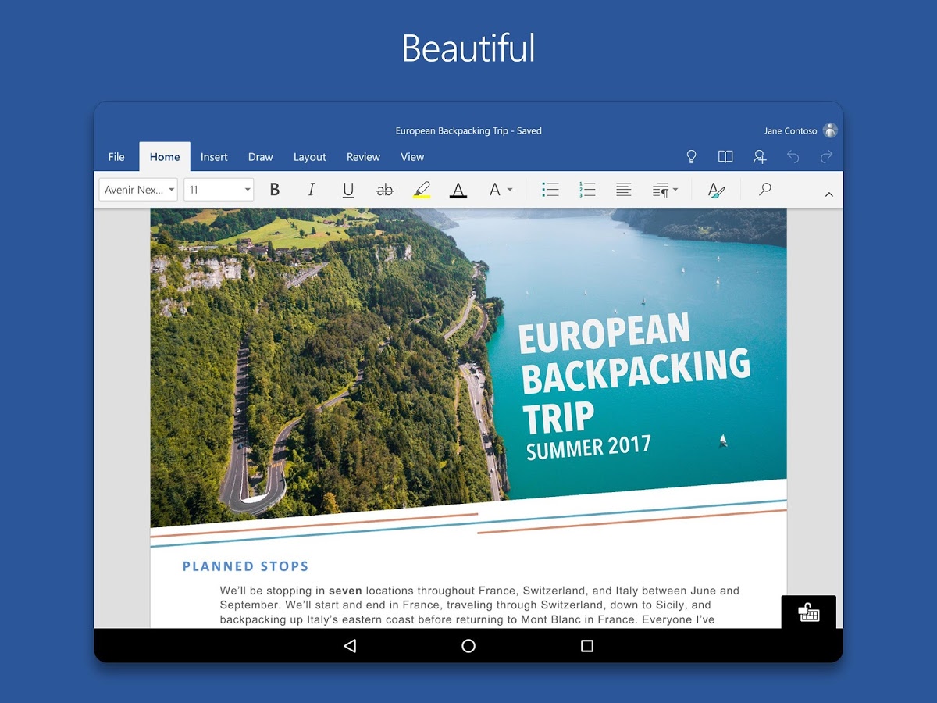Open the File menu

pyautogui.click(x=116, y=157)
